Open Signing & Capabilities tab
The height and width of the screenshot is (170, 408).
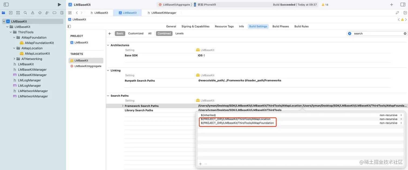[x=195, y=26]
